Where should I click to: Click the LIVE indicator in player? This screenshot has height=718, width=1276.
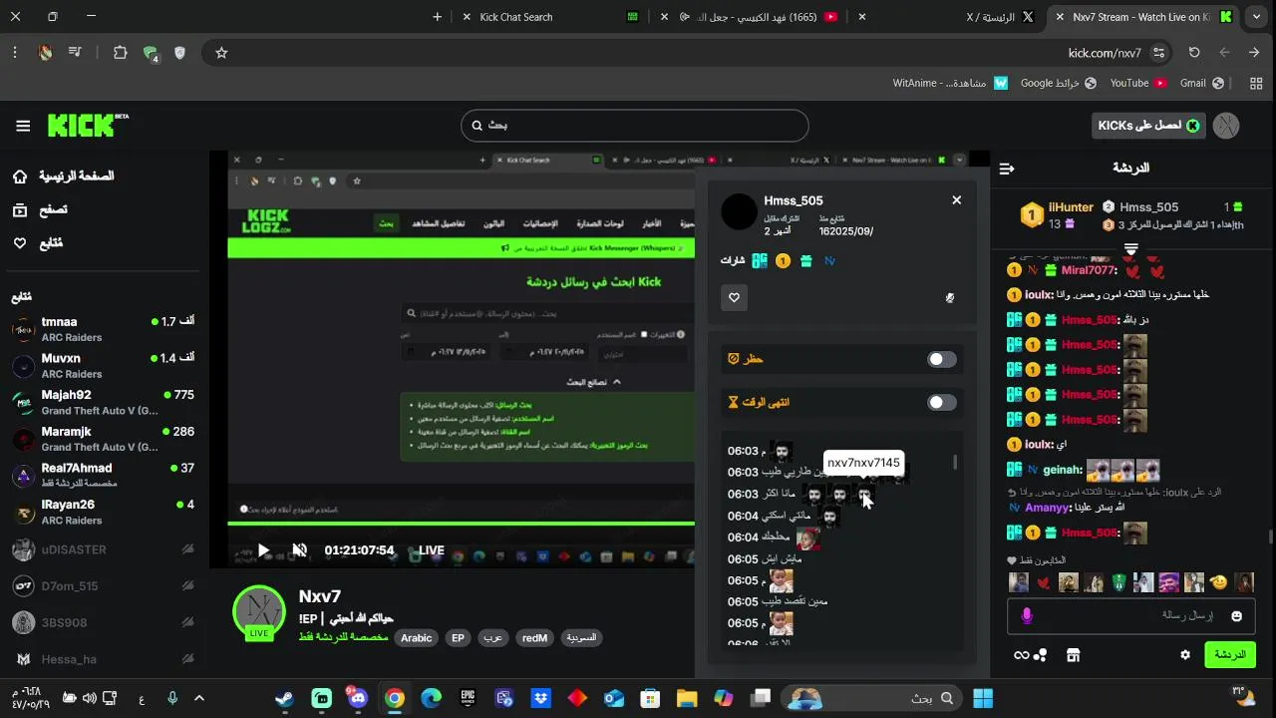tap(431, 550)
